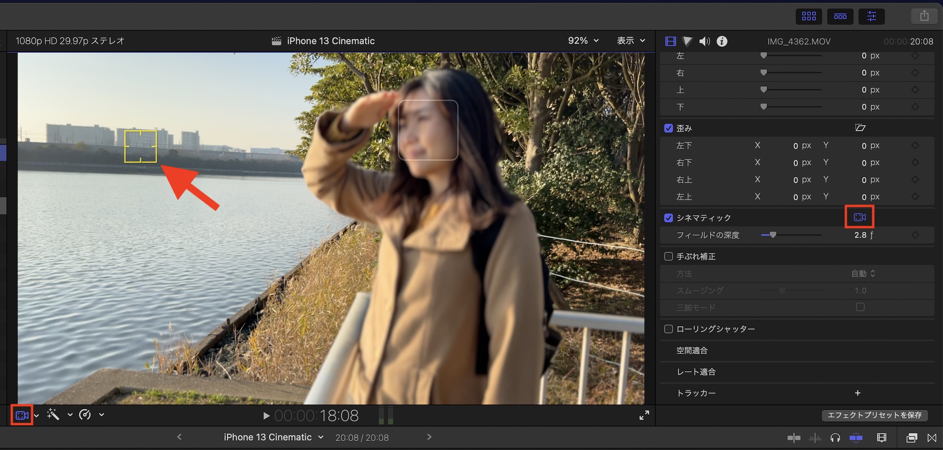The height and width of the screenshot is (450, 943).
Task: Click the share export icon
Action: click(x=924, y=16)
